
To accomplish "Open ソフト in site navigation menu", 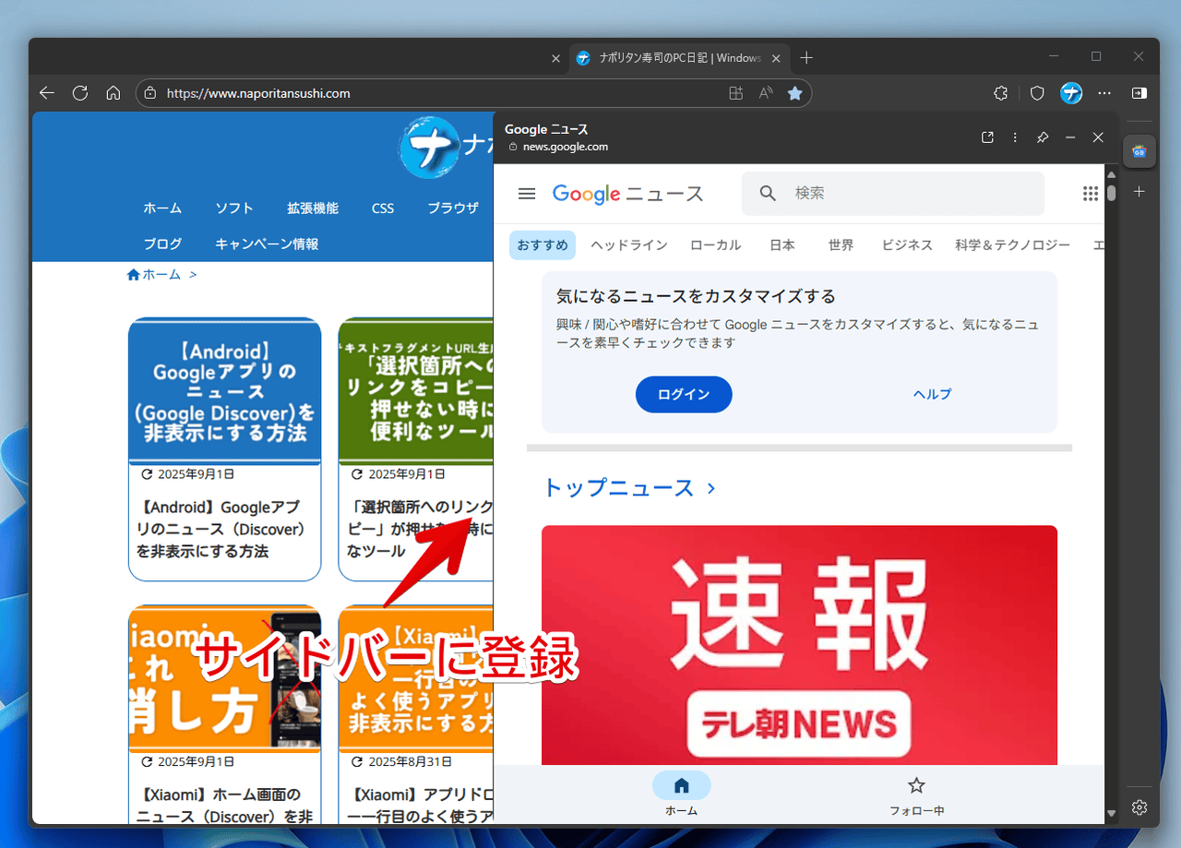I will pyautogui.click(x=234, y=209).
